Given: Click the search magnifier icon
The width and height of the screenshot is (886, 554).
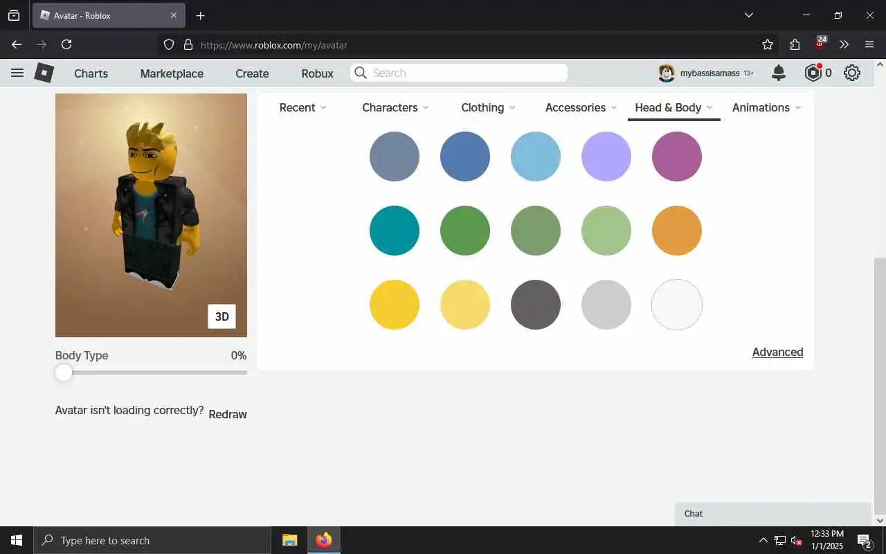Looking at the screenshot, I should [361, 73].
